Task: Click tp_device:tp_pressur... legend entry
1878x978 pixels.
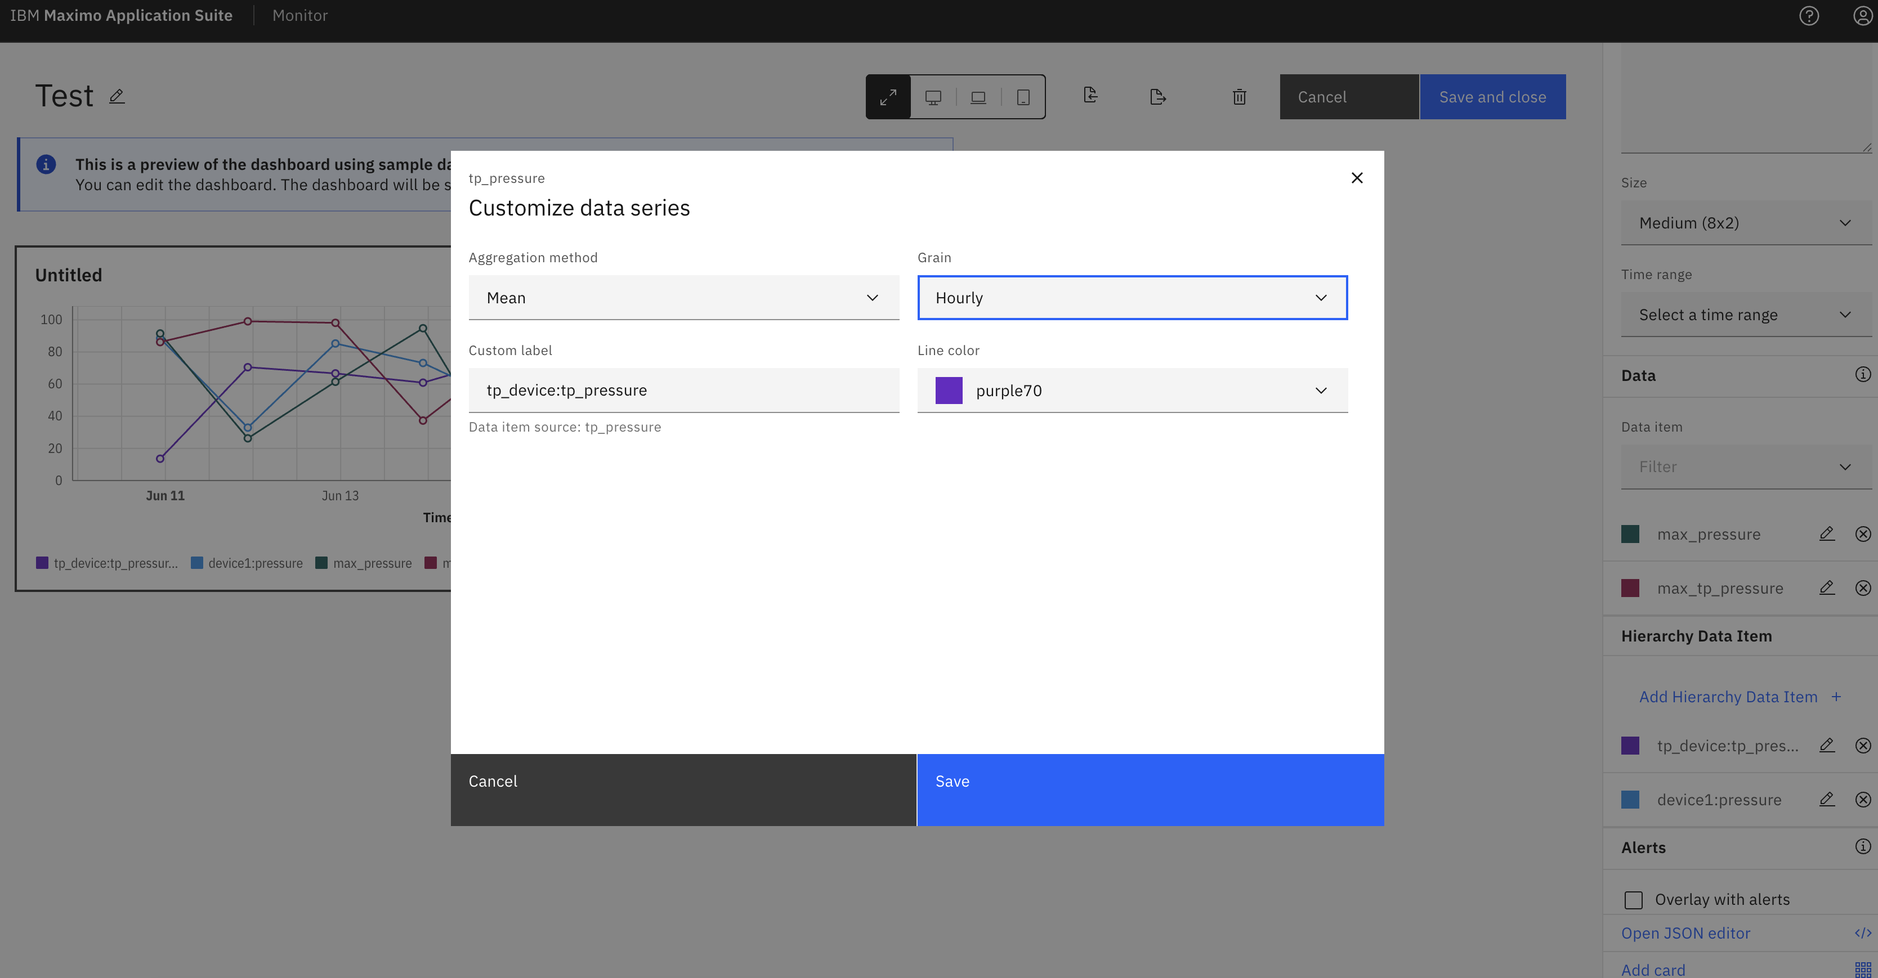Action: [106, 563]
